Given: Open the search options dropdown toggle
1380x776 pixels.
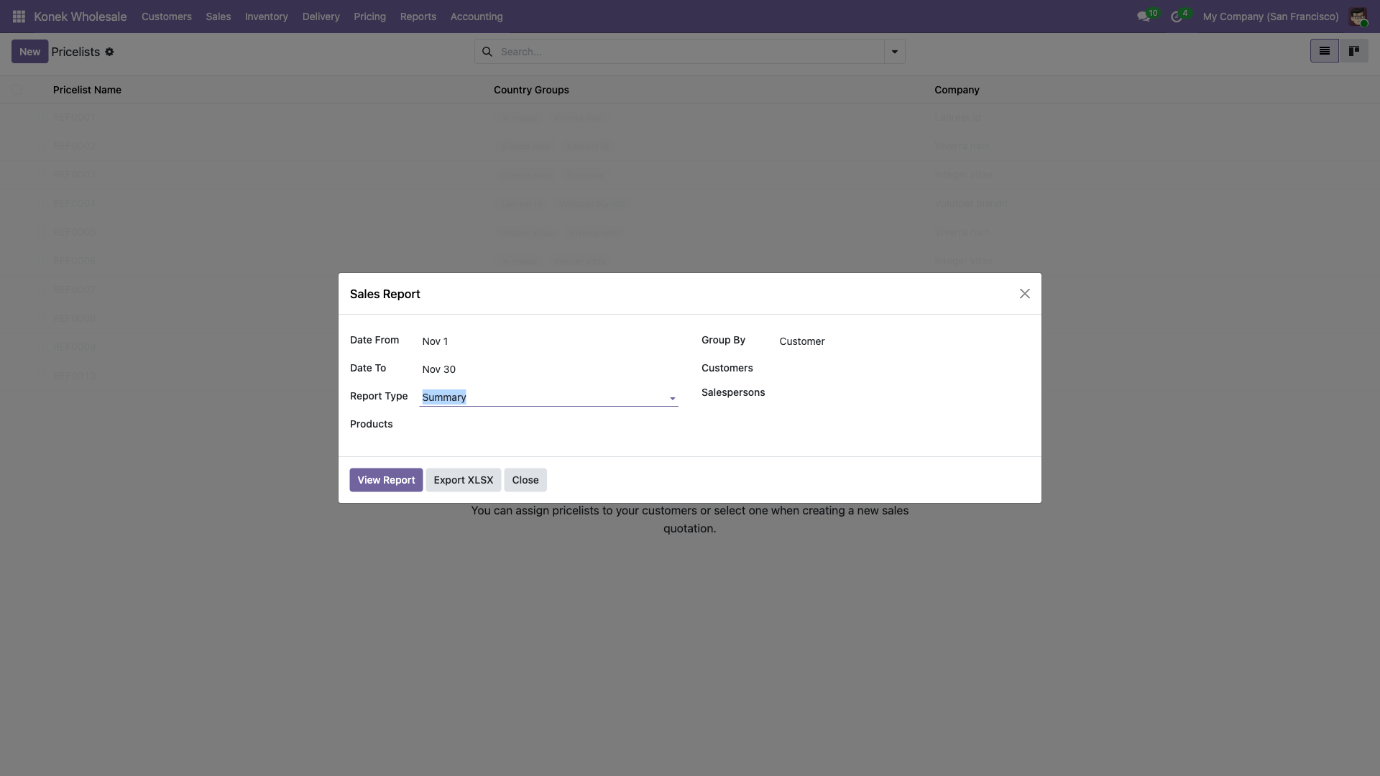Looking at the screenshot, I should point(894,52).
